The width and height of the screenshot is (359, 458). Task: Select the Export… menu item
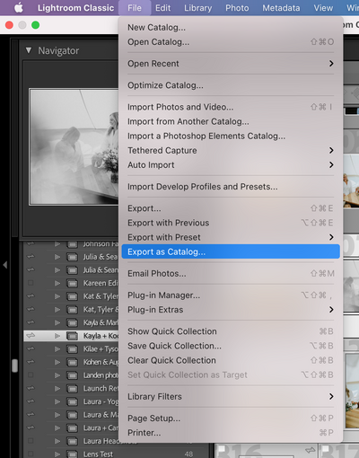tap(231, 208)
